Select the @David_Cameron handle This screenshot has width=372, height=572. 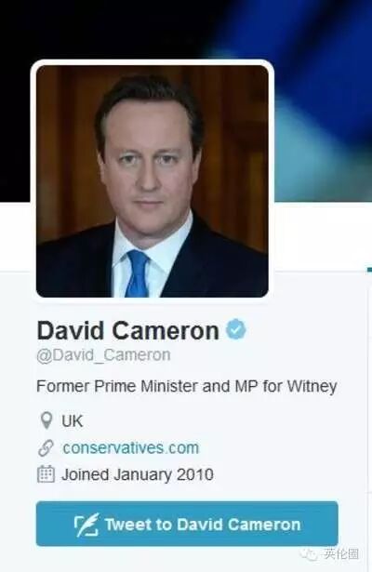pyautogui.click(x=103, y=355)
